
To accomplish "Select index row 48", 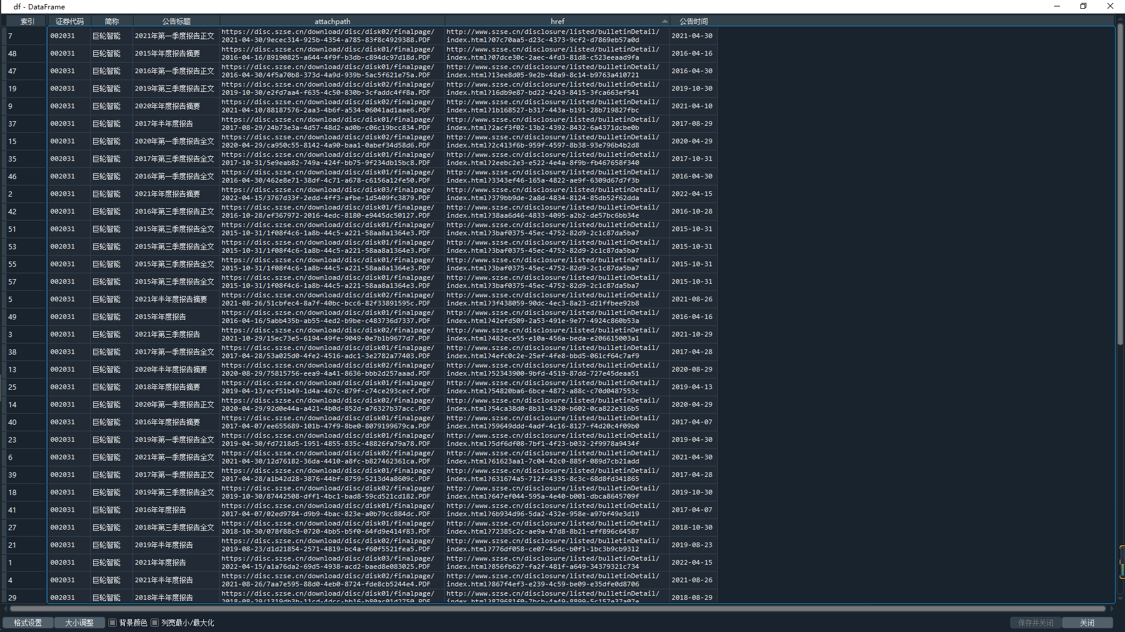I will click(x=26, y=53).
